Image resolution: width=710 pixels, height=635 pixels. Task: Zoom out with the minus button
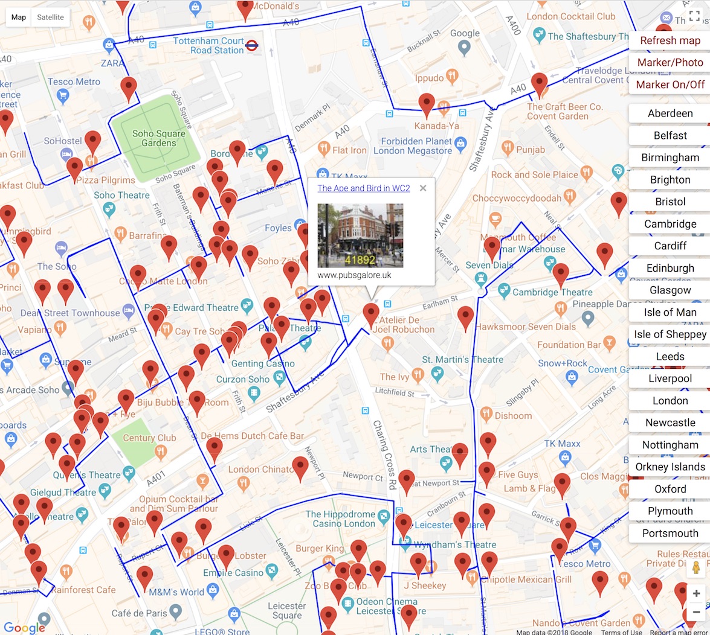(696, 613)
